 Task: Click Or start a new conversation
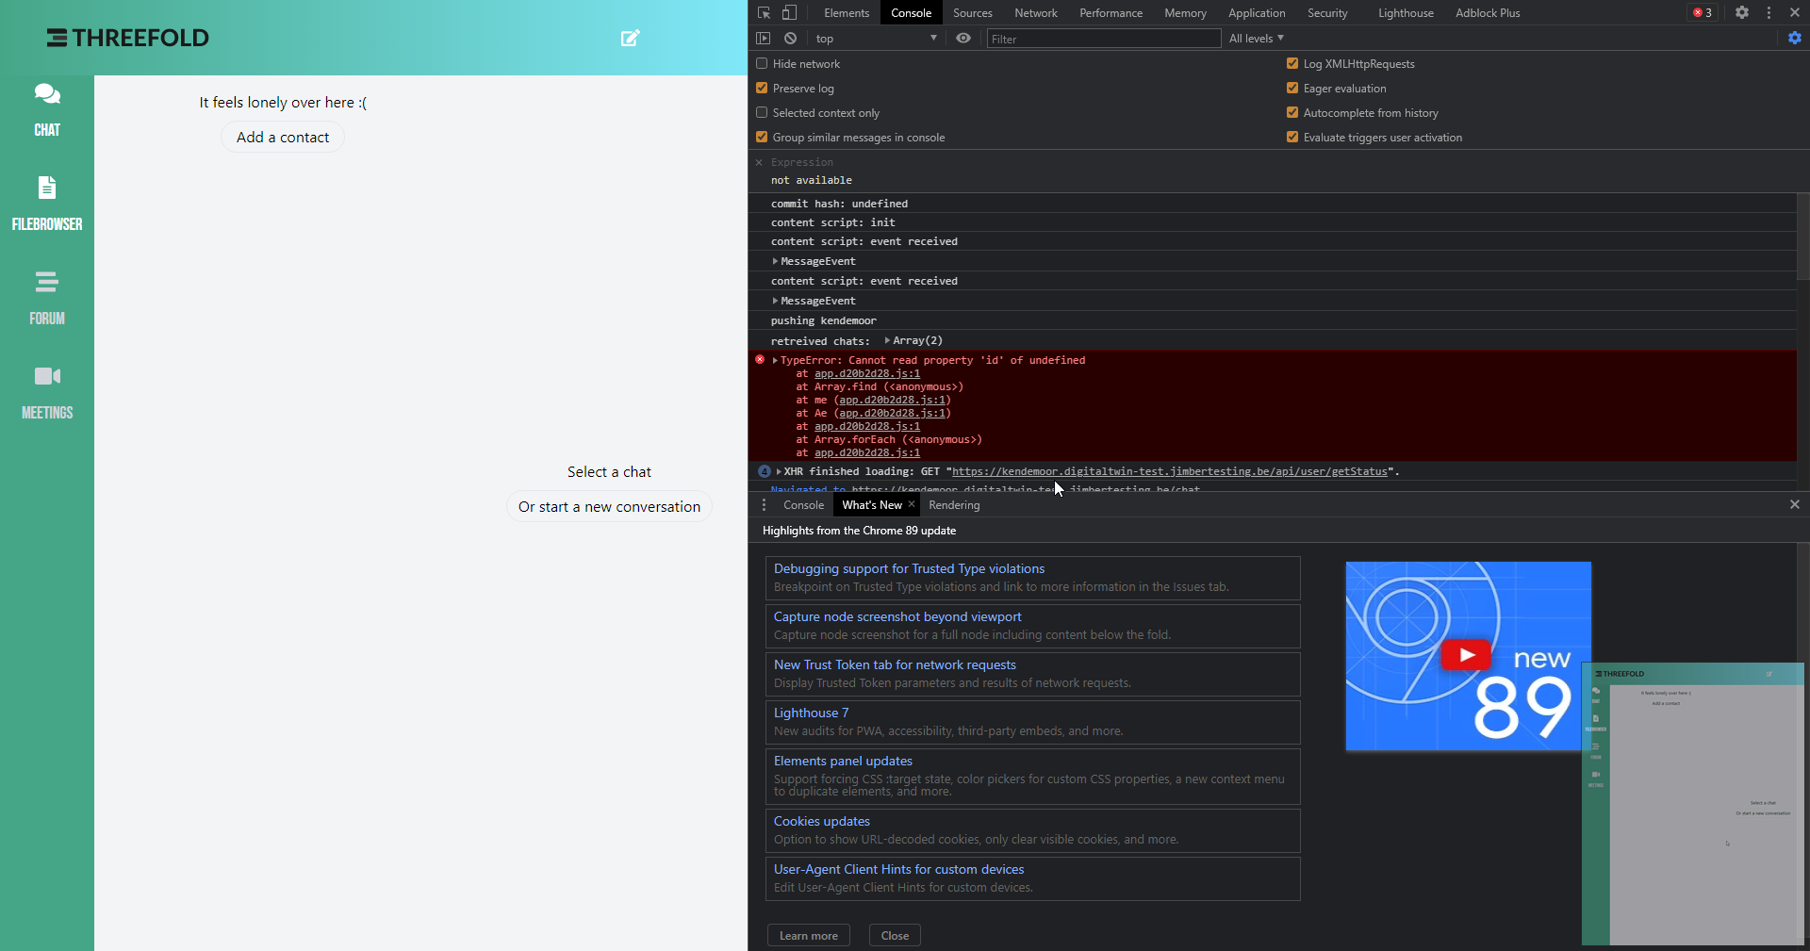[x=609, y=506]
